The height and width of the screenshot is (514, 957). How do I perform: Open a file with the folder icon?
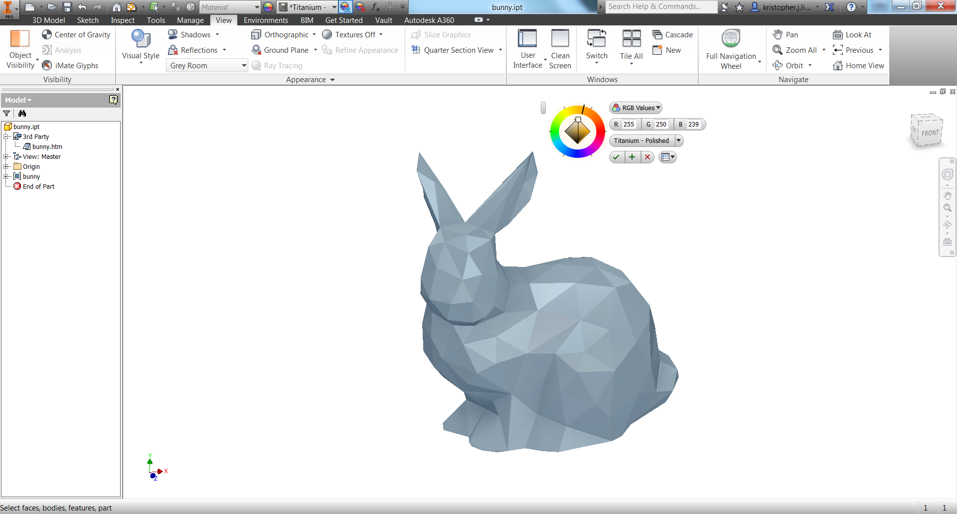point(52,7)
